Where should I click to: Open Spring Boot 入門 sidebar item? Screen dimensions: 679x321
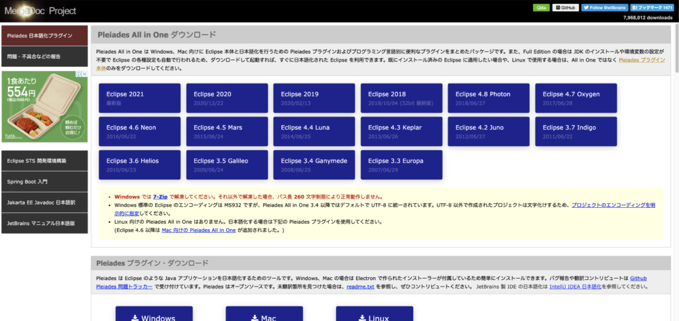(x=44, y=181)
